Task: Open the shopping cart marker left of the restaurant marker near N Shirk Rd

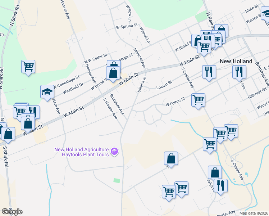Action: (x=19, y=112)
